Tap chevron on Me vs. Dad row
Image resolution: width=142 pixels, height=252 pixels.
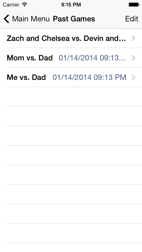[x=133, y=77]
